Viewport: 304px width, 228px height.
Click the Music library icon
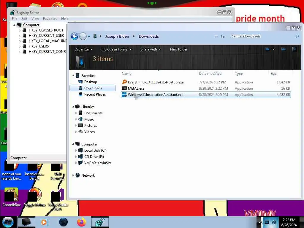[80, 119]
